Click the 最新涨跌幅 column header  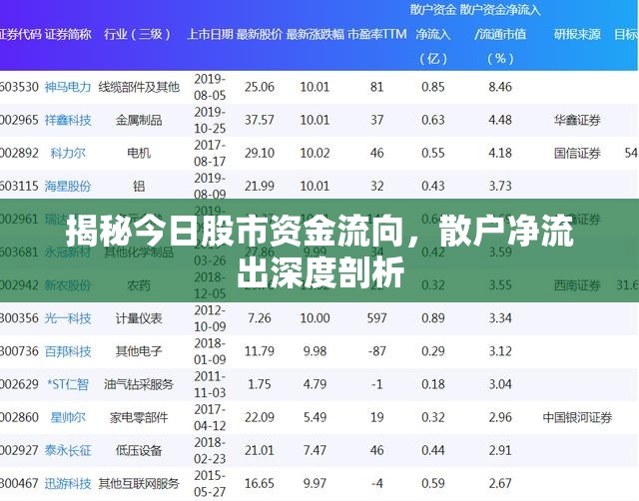[315, 34]
